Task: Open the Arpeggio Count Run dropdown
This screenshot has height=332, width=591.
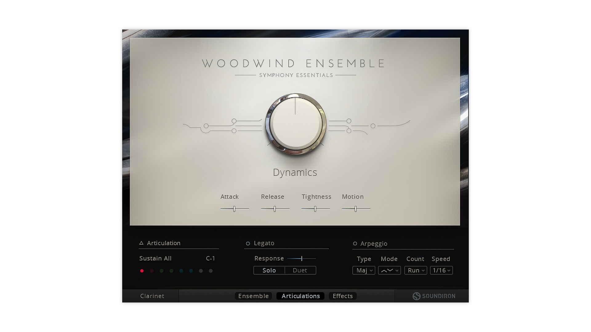Action: pyautogui.click(x=416, y=270)
